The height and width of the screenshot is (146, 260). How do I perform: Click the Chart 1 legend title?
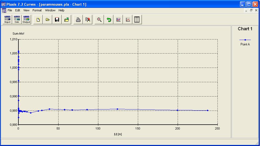(x=245, y=29)
